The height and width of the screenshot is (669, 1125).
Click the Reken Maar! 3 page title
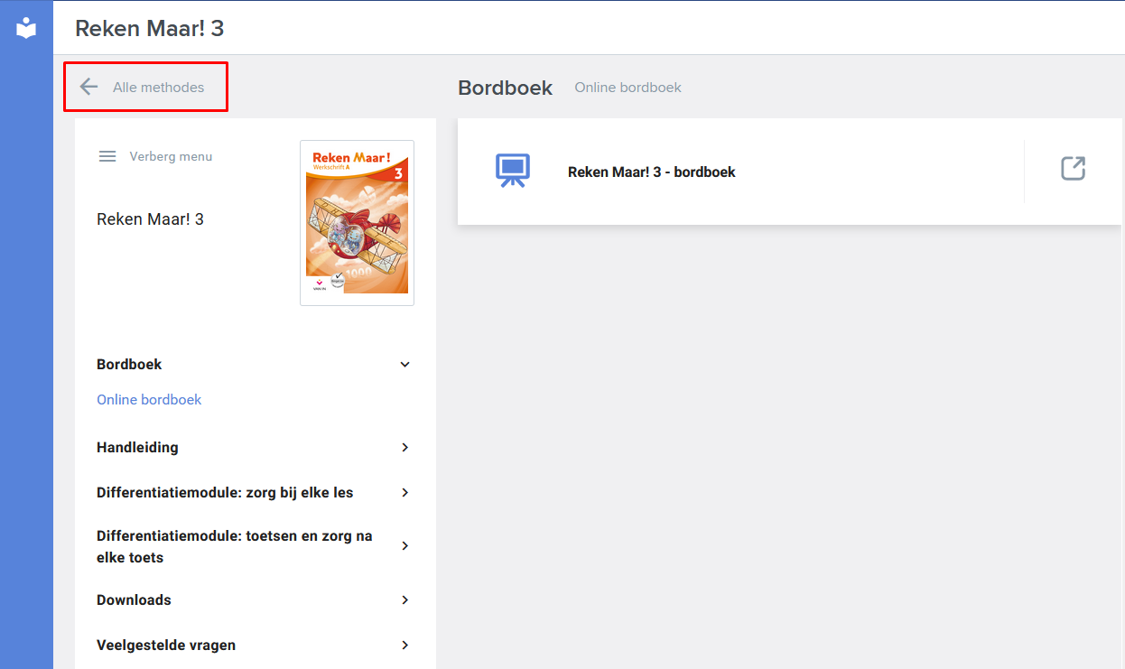coord(149,28)
